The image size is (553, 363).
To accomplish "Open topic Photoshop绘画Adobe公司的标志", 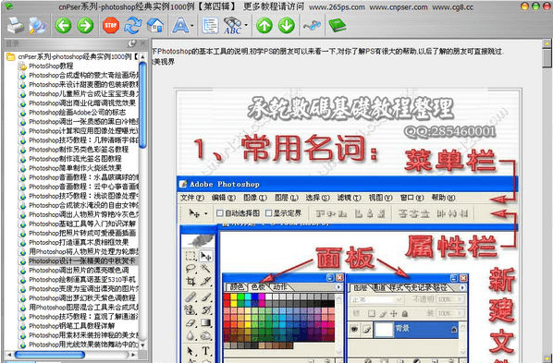I will 78,112.
